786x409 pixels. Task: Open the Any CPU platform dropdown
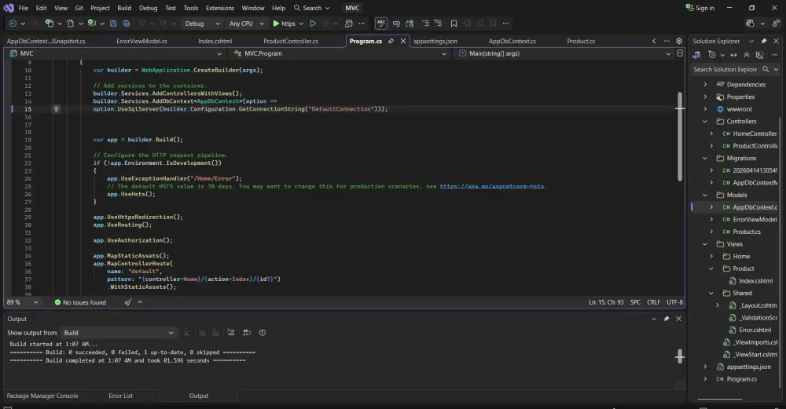[x=246, y=24]
